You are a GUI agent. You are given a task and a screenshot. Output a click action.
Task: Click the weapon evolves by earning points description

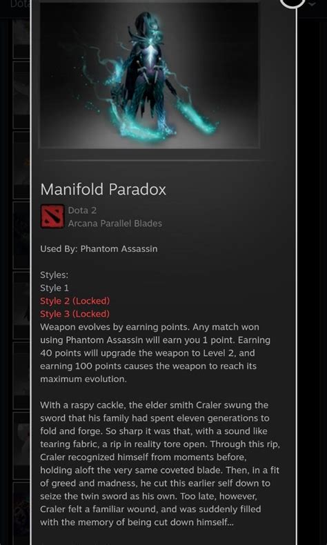click(x=155, y=353)
